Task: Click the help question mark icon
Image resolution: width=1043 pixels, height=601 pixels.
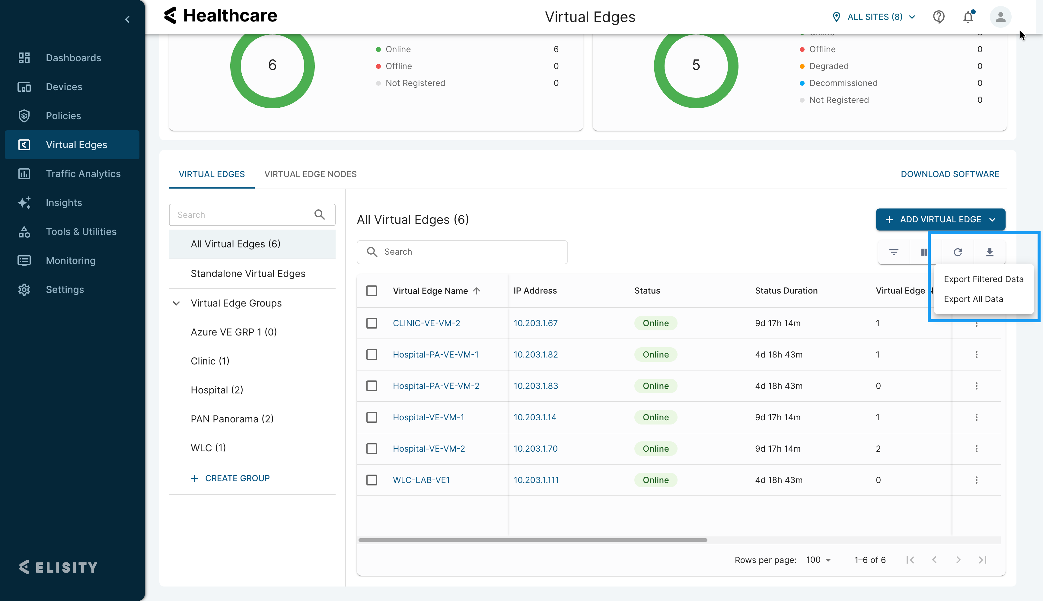Action: [939, 17]
